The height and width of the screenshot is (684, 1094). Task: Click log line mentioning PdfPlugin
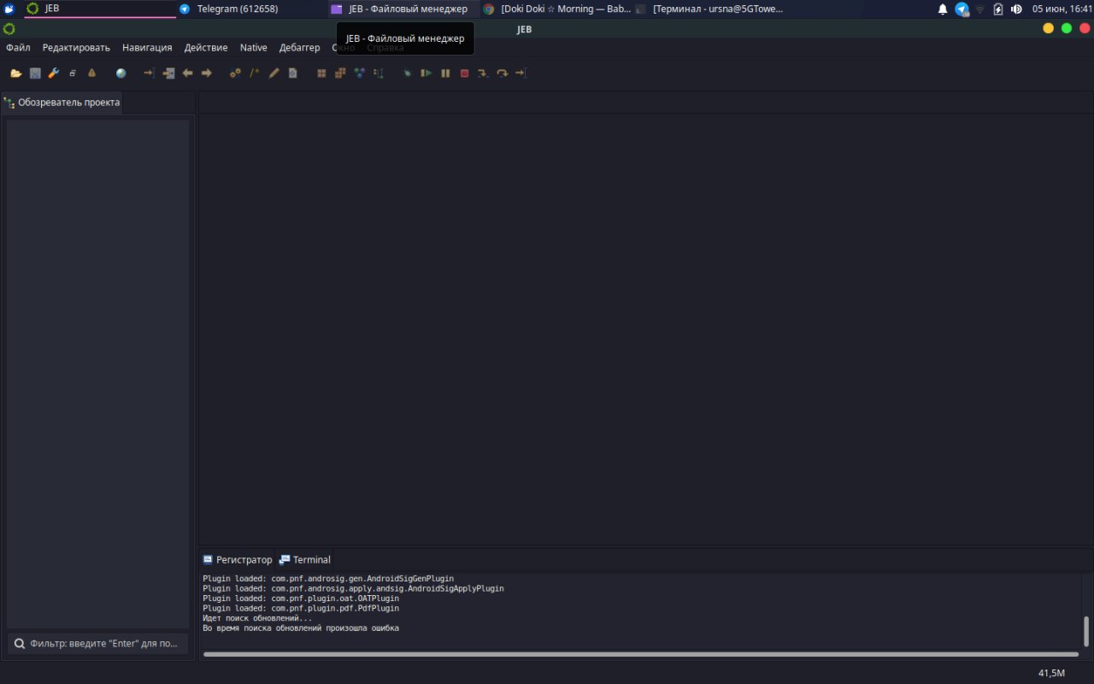point(301,608)
